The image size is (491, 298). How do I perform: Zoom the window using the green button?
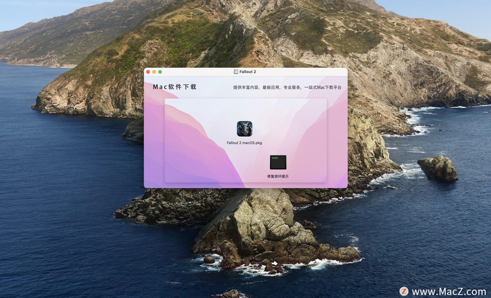160,72
